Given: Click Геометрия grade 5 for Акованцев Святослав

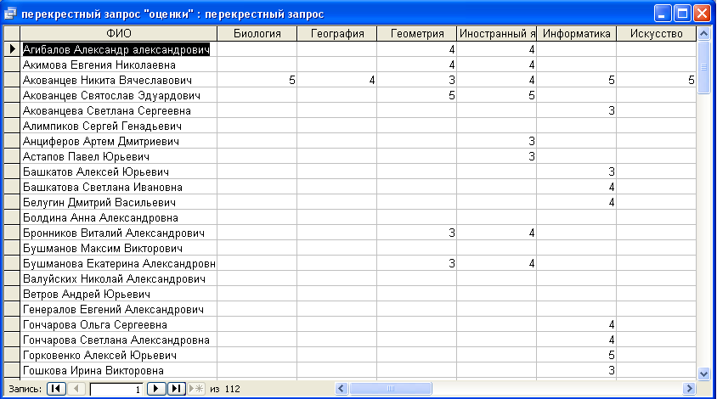Looking at the screenshot, I should pos(416,95).
